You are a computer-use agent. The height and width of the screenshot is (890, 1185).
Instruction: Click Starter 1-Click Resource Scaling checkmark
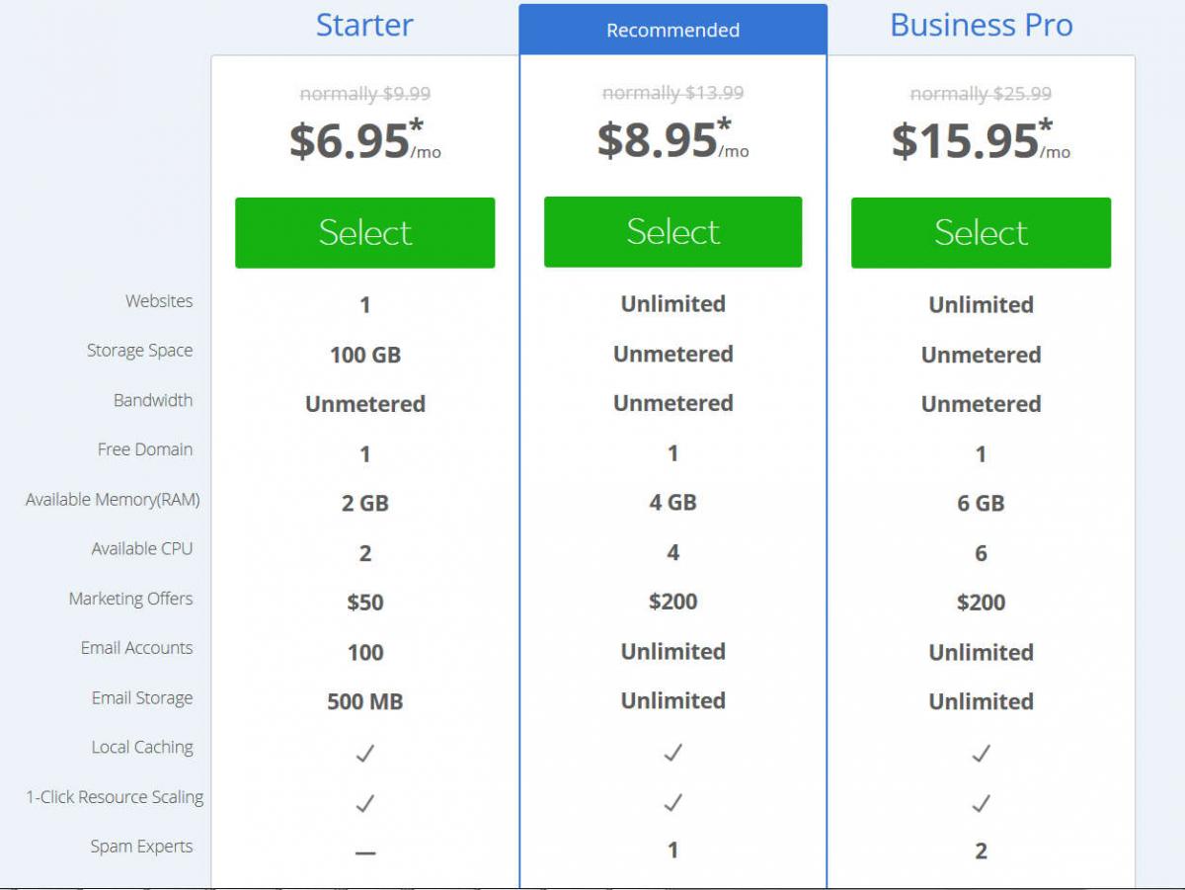coord(364,803)
